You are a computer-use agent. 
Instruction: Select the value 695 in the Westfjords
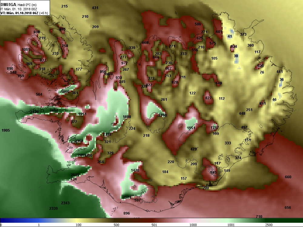(x=62, y=29)
